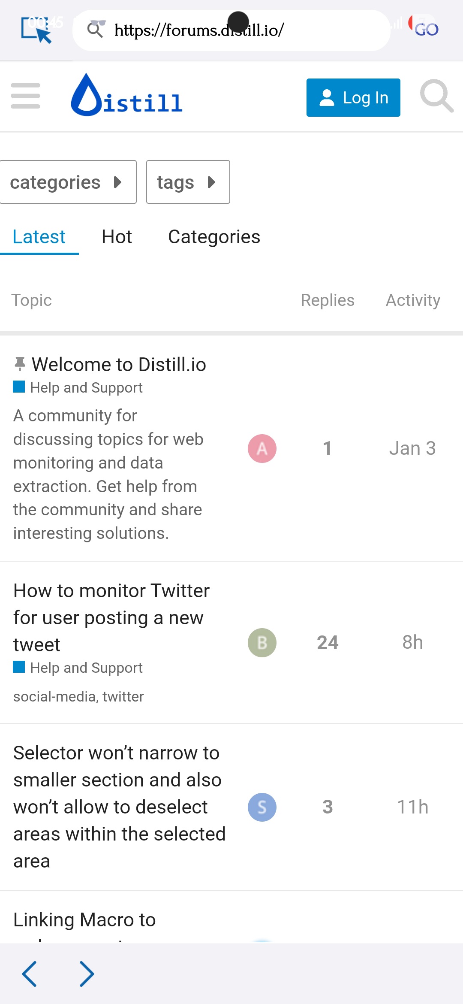Switch to the Hot tab
This screenshot has height=1004, width=463.
(117, 237)
